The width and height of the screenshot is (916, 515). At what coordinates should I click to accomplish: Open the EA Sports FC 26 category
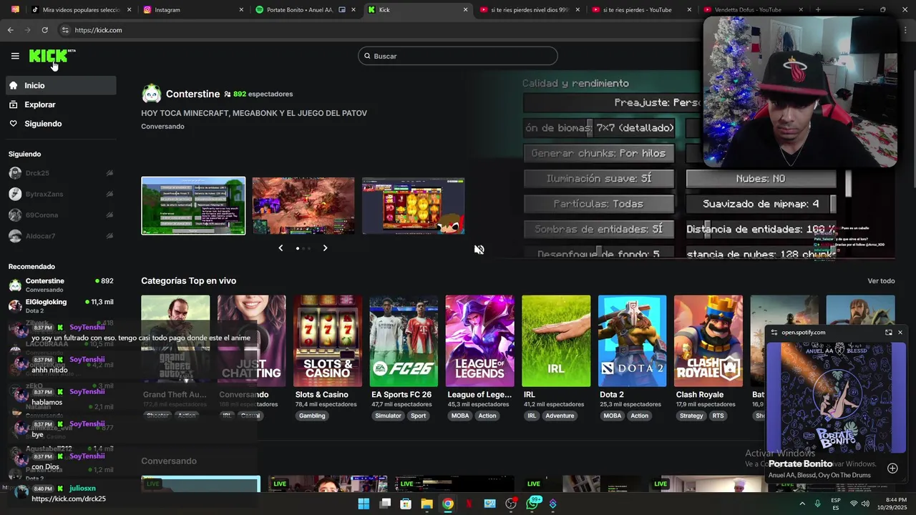click(404, 340)
